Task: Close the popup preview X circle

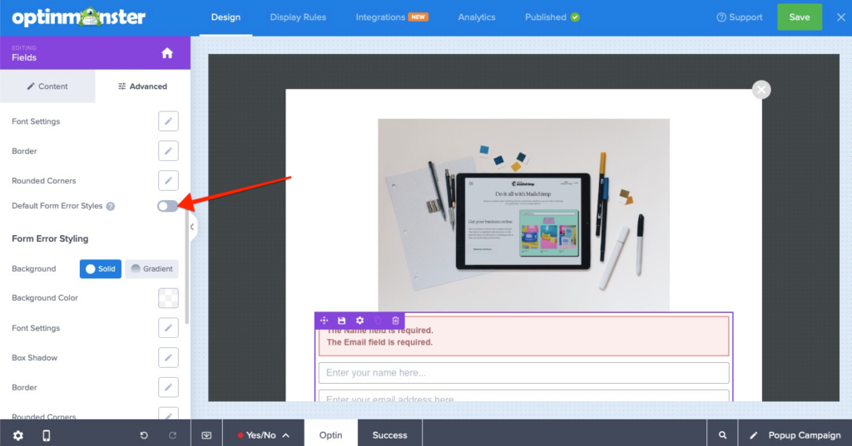Action: coord(761,90)
